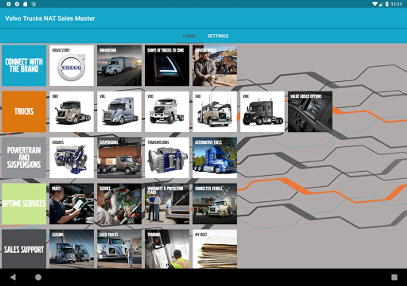
Task: Open the Volvo Story tile
Action: coord(72,65)
